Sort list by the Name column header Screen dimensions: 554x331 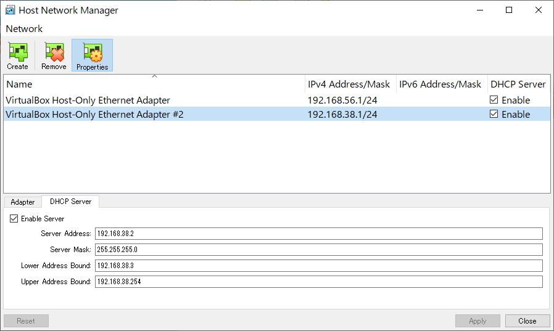click(154, 84)
